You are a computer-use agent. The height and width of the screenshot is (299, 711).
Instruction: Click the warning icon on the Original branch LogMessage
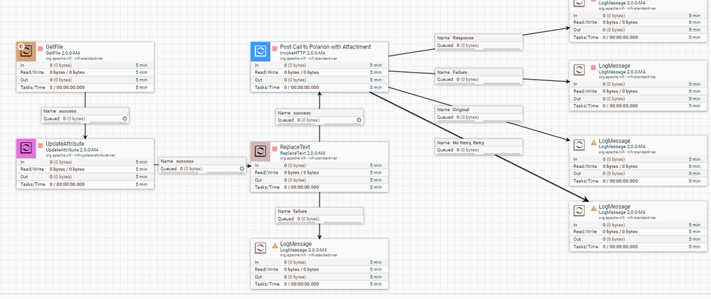point(594,142)
